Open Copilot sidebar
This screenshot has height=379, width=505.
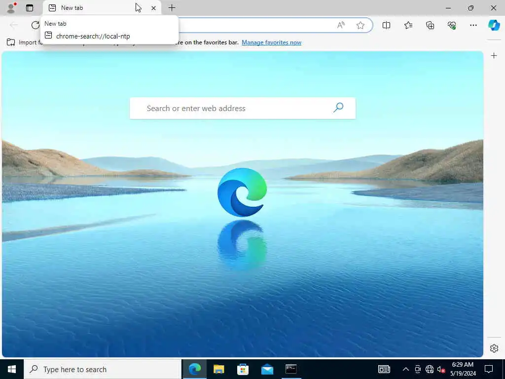[x=494, y=25]
